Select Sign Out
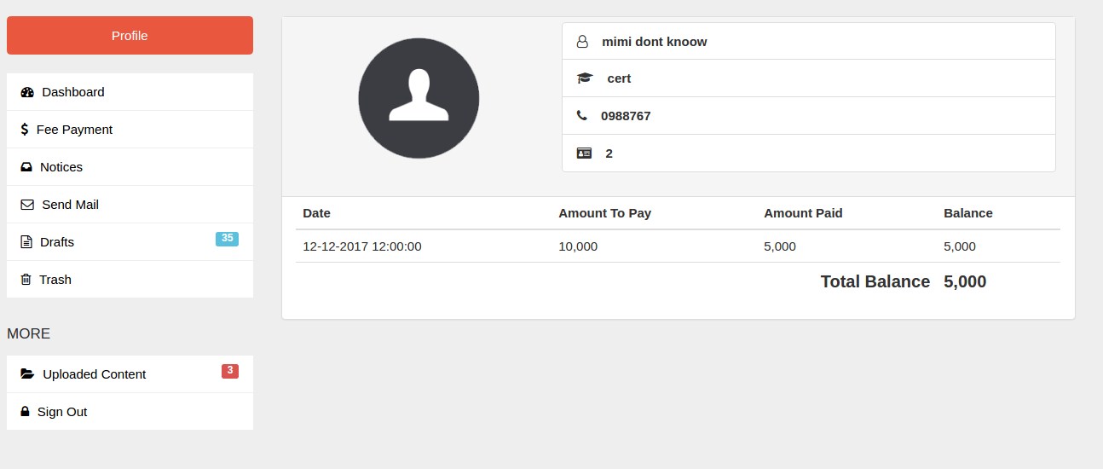The width and height of the screenshot is (1103, 469). coord(130,412)
